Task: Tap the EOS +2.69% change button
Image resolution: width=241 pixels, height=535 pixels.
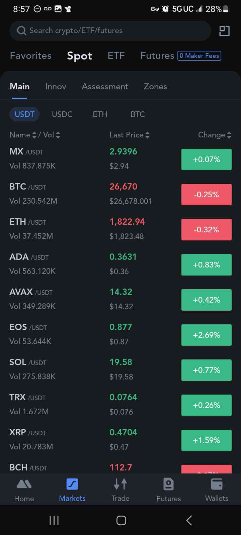Action: tap(207, 335)
